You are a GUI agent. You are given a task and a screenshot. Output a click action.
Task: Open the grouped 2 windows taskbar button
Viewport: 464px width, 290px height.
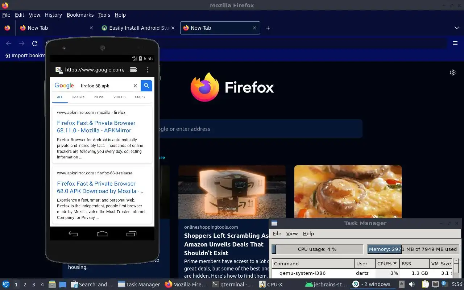(x=373, y=285)
